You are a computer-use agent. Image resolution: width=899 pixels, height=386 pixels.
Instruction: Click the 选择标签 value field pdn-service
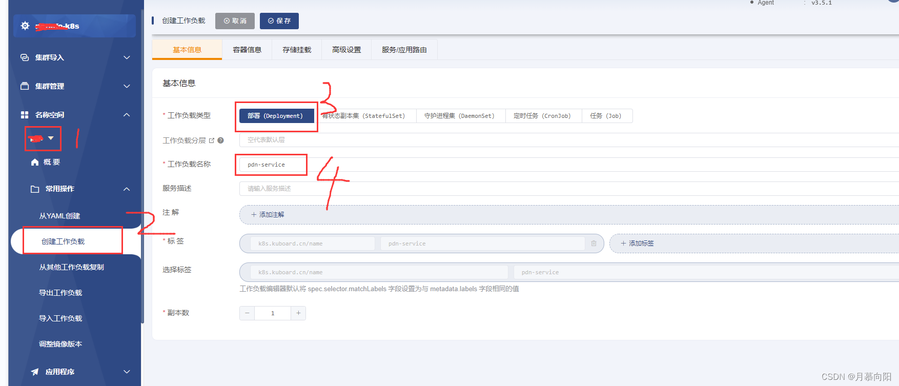[706, 272]
